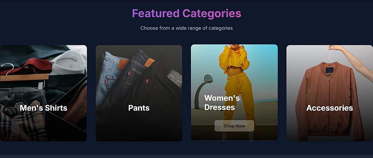The image size is (373, 158).
Task: Click the Featured Categories heading
Action: [x=186, y=13]
